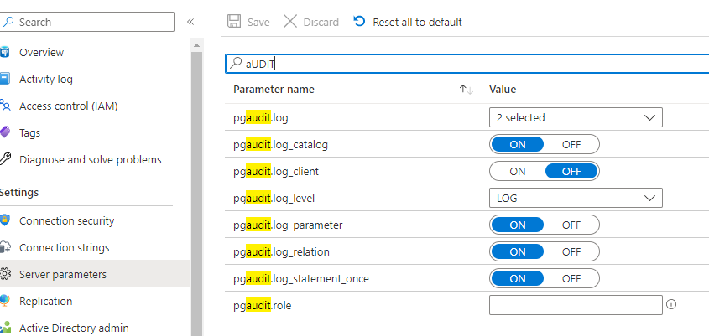
Task: Click the Access control (IAM) icon
Action: coord(6,106)
